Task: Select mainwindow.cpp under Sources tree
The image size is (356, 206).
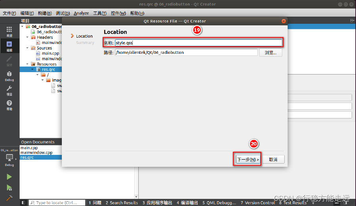Action: click(x=52, y=59)
